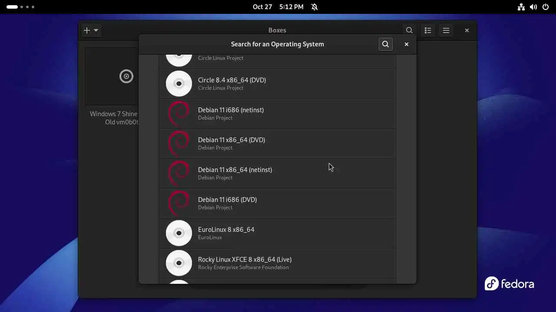
Task: Select Rocky Linux XFCE 8 x86_64 (Live) text
Action: pos(245,260)
